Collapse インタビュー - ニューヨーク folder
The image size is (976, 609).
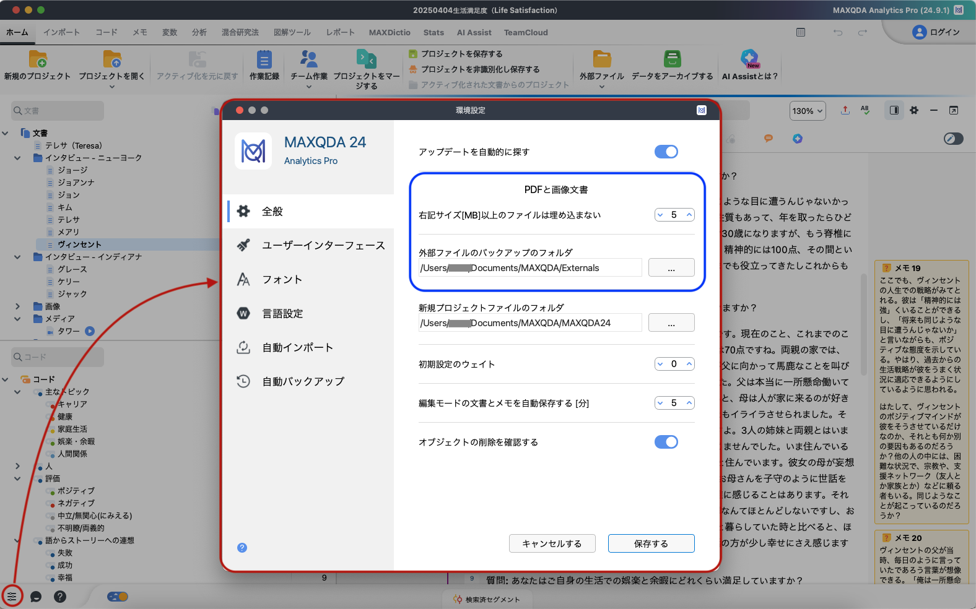(x=17, y=158)
